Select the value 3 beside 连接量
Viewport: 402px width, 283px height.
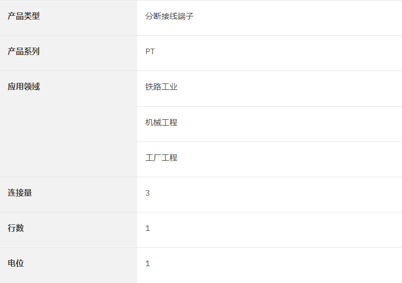click(x=148, y=193)
